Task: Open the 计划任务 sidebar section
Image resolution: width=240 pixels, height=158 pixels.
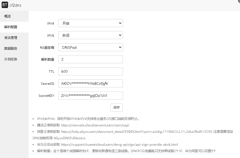Action: 11,59
